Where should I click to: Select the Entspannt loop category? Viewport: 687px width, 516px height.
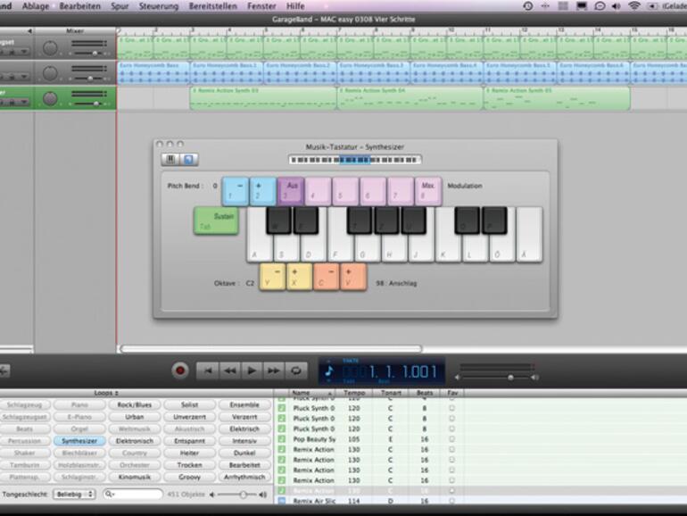point(190,441)
